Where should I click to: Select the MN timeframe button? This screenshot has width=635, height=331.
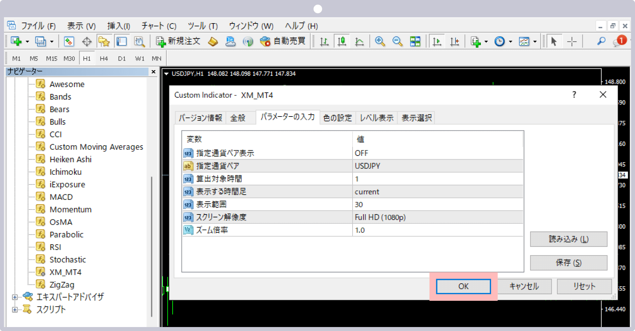tap(156, 59)
